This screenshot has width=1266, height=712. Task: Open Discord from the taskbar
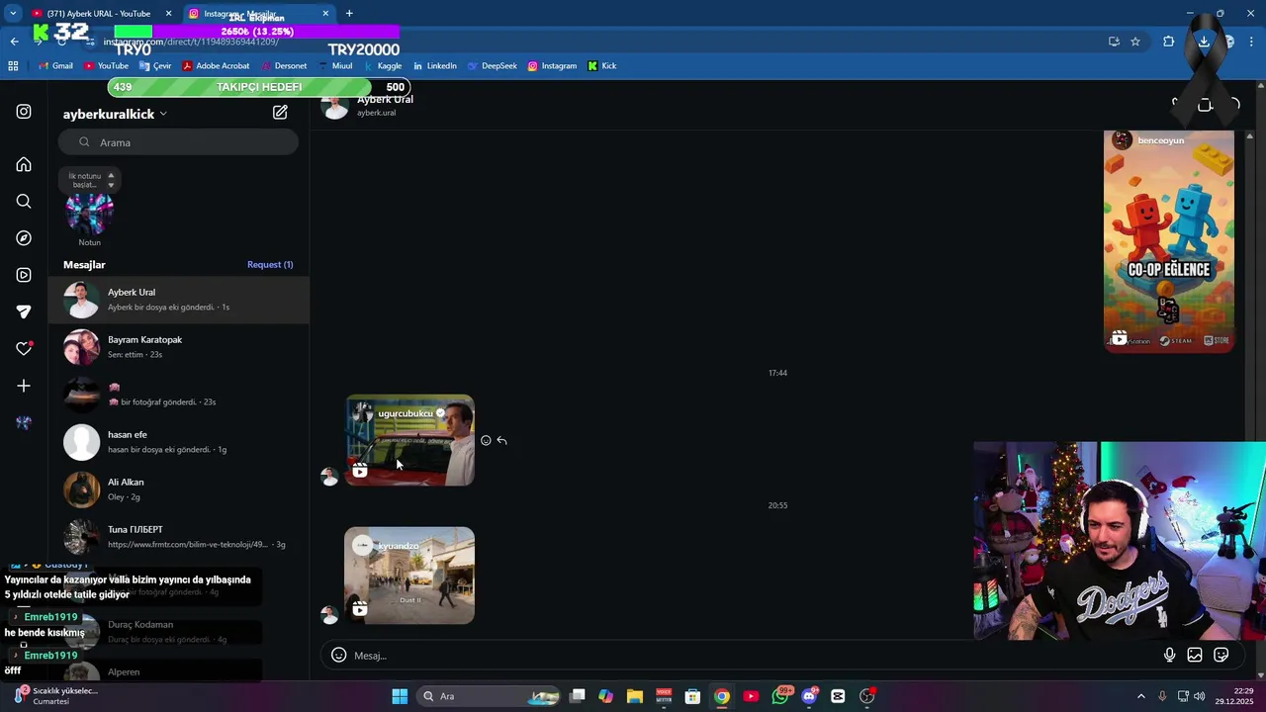[x=809, y=696]
